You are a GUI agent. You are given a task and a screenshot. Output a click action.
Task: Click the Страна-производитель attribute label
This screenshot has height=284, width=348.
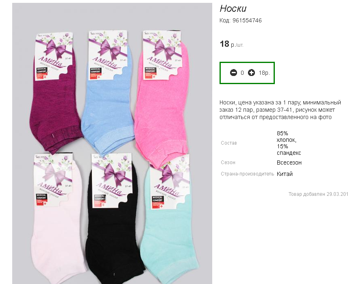point(248,174)
